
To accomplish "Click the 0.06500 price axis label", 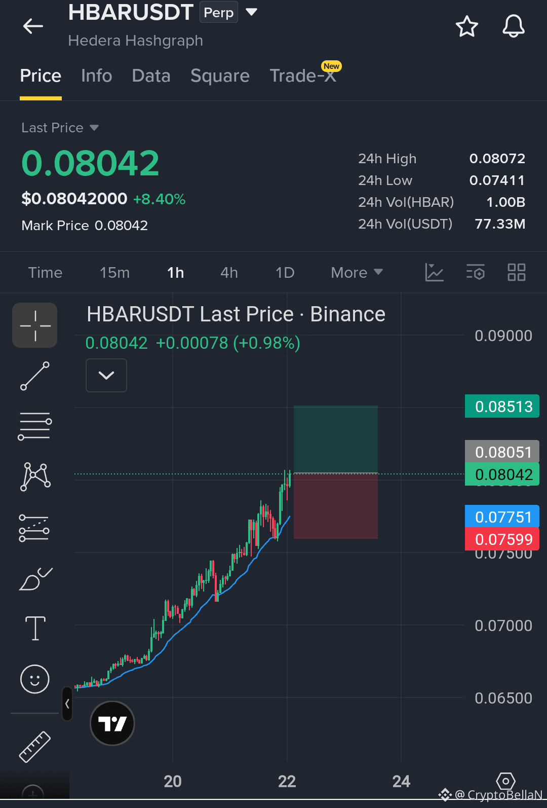I will click(503, 698).
